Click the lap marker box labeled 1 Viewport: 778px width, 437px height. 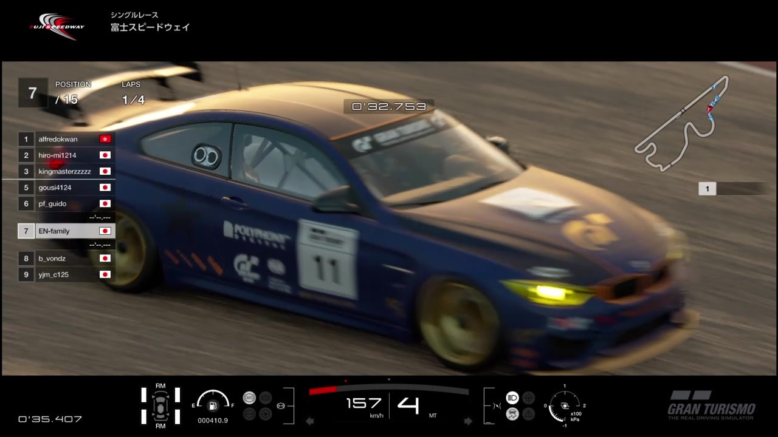707,189
